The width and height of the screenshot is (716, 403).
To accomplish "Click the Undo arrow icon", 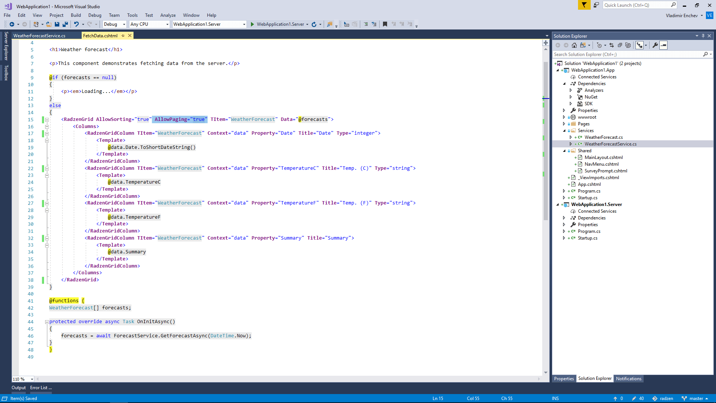I will point(76,24).
